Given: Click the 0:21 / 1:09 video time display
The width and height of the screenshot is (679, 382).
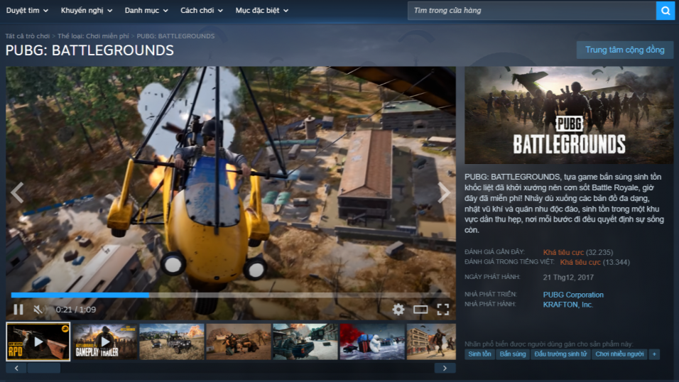Looking at the screenshot, I should coord(76,310).
